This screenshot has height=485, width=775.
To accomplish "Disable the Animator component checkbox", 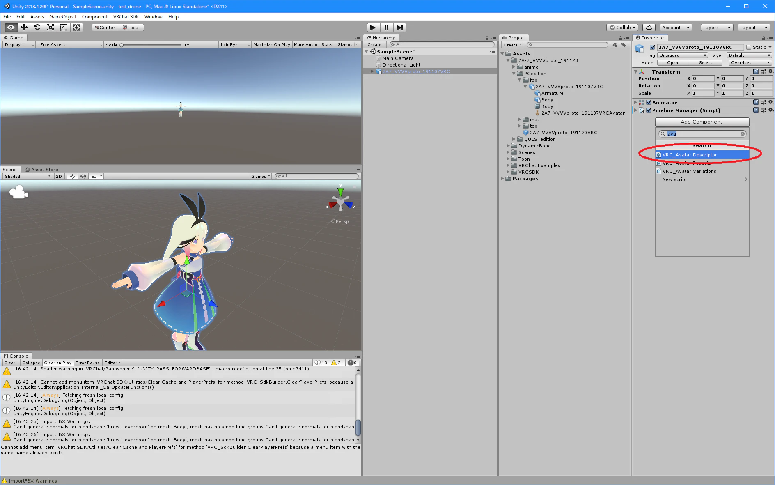I will click(649, 102).
